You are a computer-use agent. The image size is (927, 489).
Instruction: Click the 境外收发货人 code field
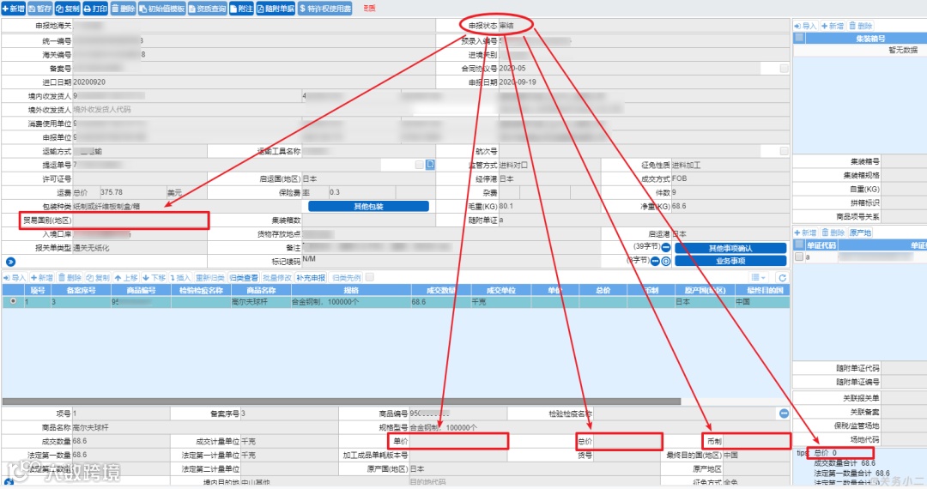187,110
